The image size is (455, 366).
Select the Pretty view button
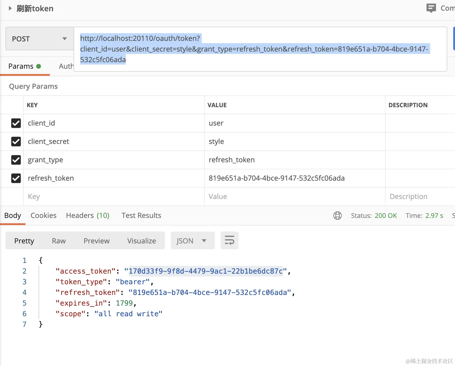click(x=24, y=241)
